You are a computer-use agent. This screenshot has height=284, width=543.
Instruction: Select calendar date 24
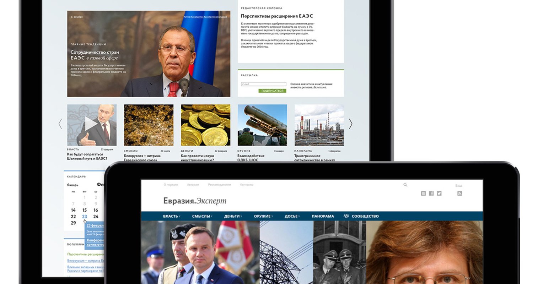[x=96, y=217]
